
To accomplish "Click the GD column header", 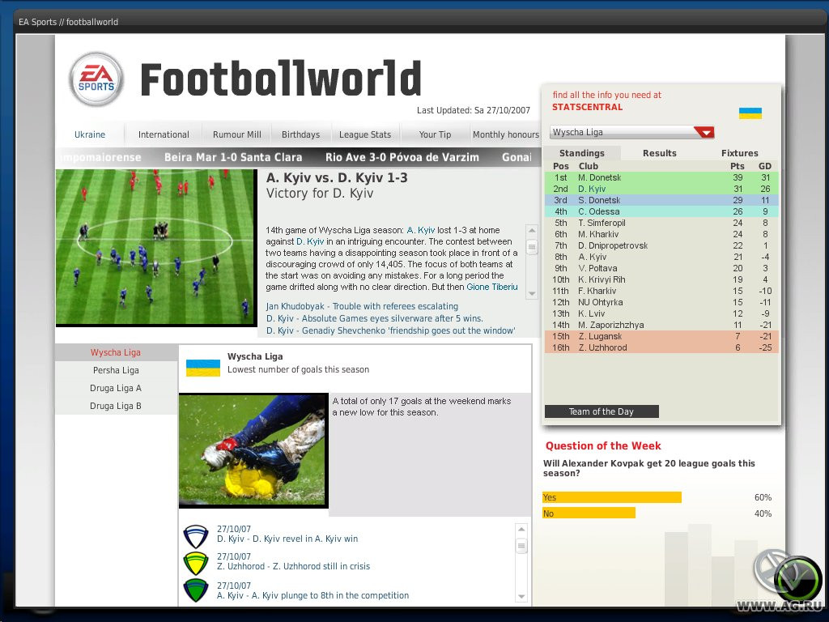I will [765, 166].
